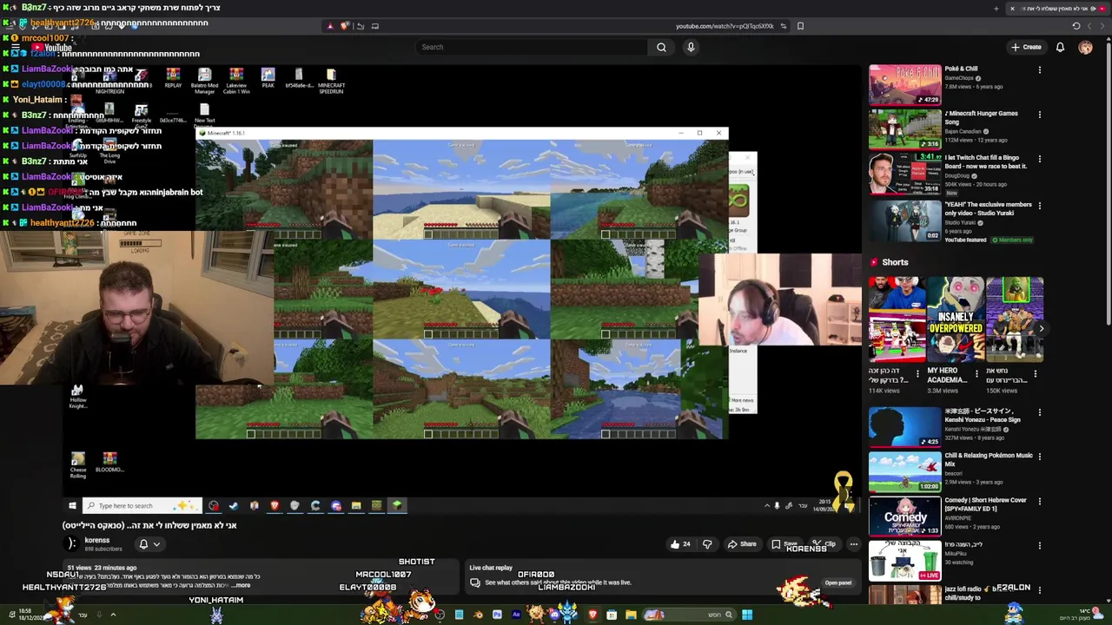Image resolution: width=1112 pixels, height=625 pixels.
Task: Open YouTube notifications bell
Action: pyautogui.click(x=1060, y=47)
